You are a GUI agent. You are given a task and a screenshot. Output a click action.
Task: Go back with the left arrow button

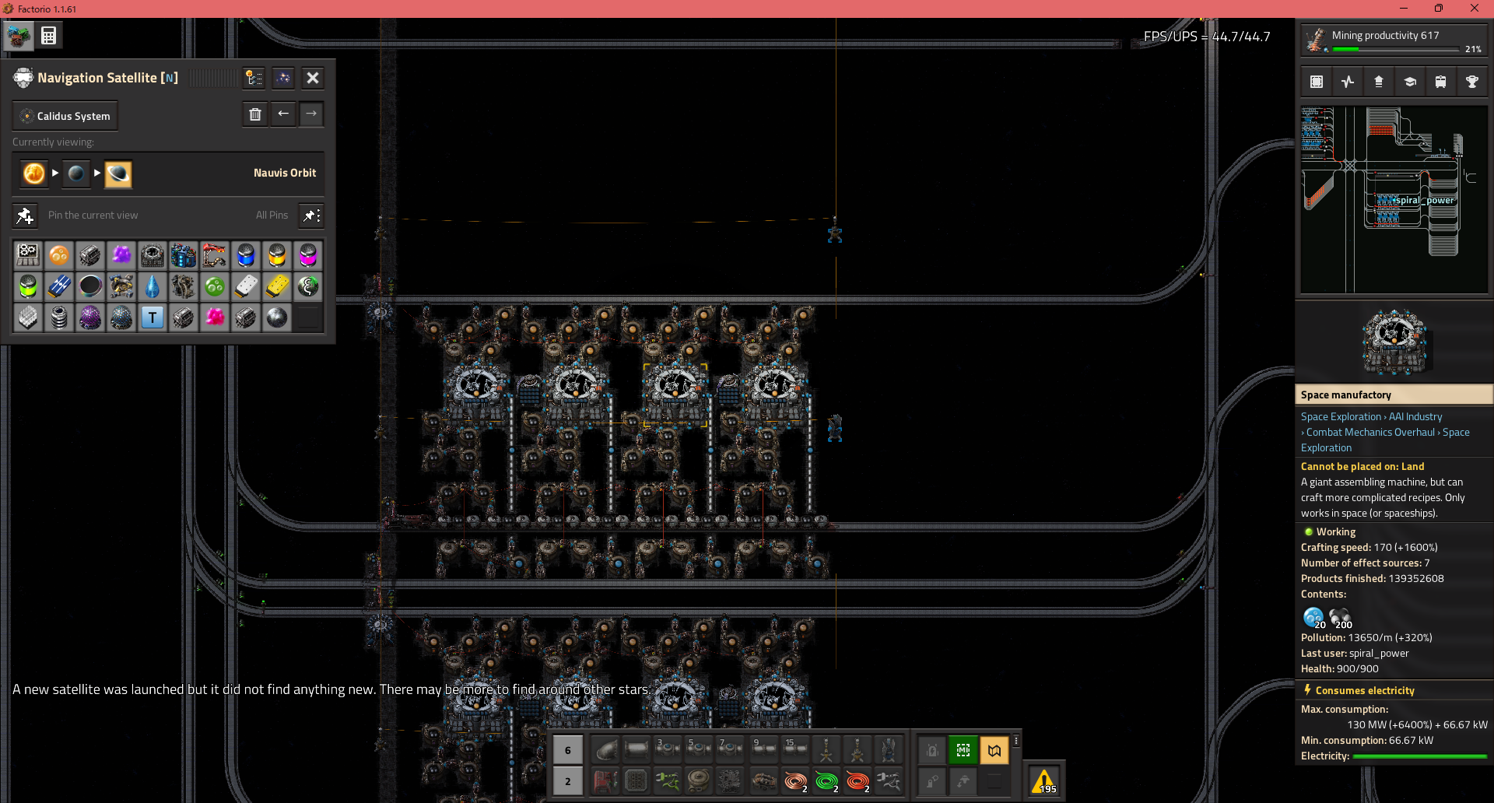283,114
